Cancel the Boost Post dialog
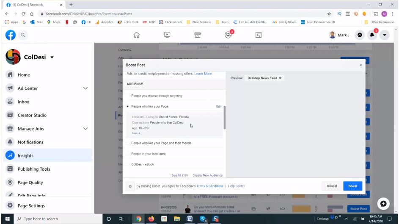 pyautogui.click(x=332, y=186)
